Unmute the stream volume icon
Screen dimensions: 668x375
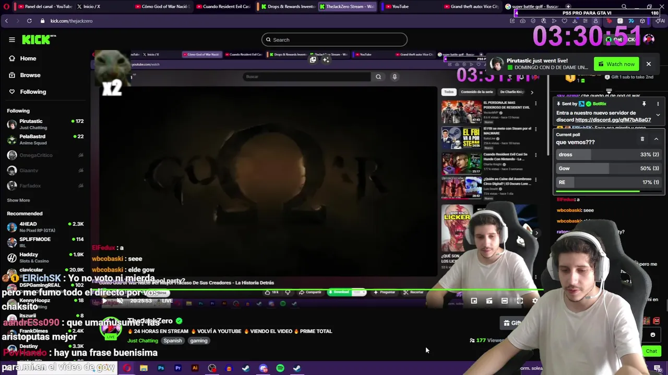pyautogui.click(x=120, y=301)
